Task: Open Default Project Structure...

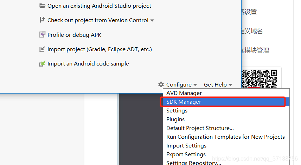Action: 226,128
